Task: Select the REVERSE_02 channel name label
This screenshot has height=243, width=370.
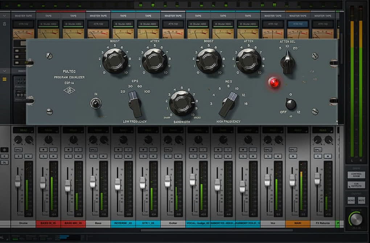Action: click(x=123, y=223)
